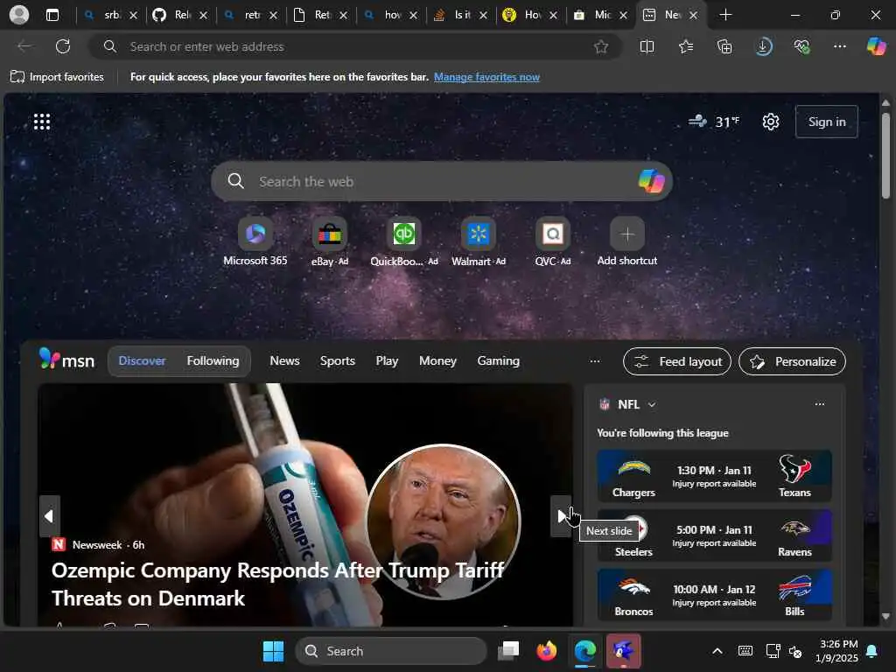Reload the page with the refresh icon

(63, 46)
